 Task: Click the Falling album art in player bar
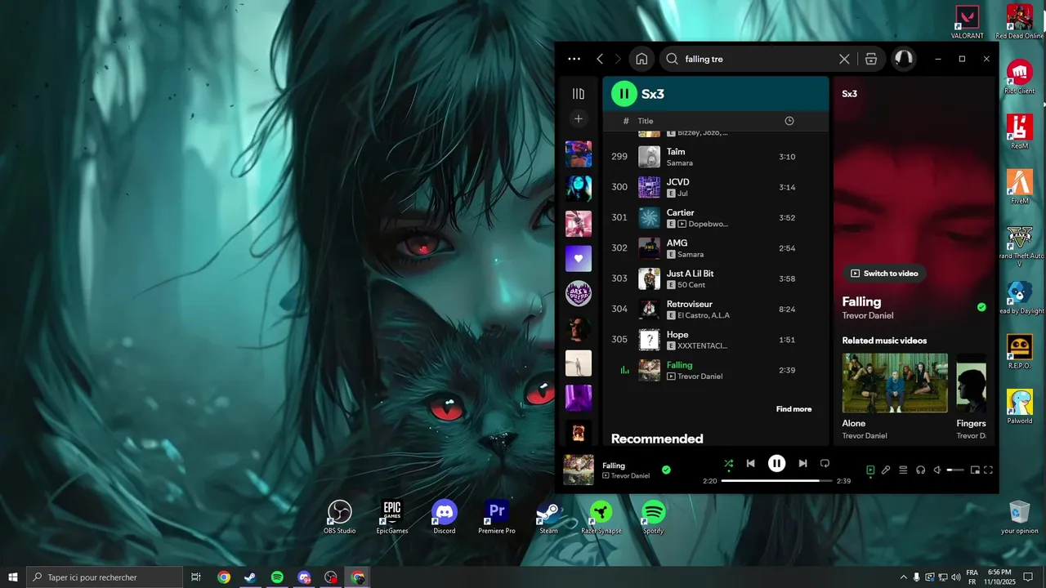[x=579, y=470]
